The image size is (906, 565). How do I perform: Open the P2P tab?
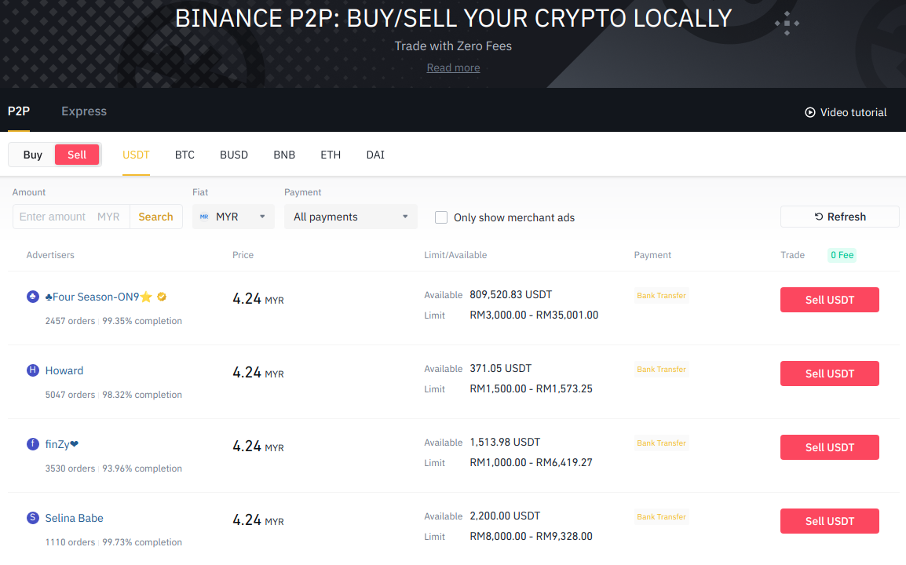click(x=19, y=111)
